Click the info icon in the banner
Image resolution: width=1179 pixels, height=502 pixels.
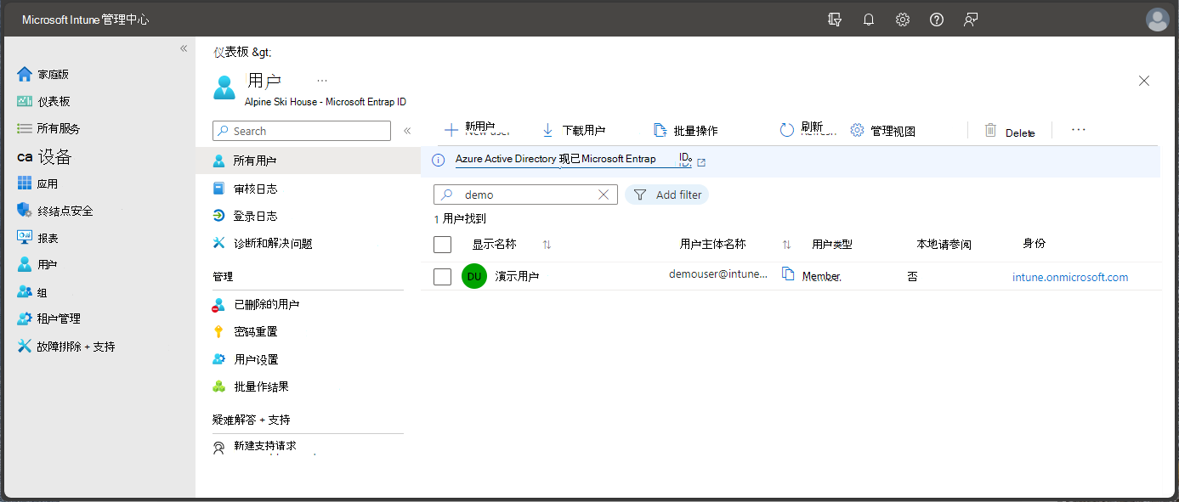[x=439, y=160]
